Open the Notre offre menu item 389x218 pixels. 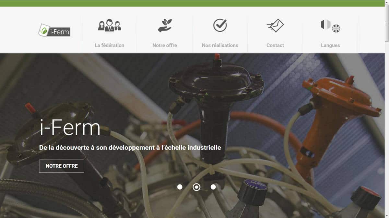pyautogui.click(x=165, y=45)
